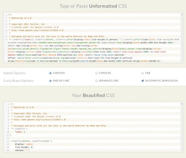Click the beautified CSS editor scrollbar thumb

(182, 104)
